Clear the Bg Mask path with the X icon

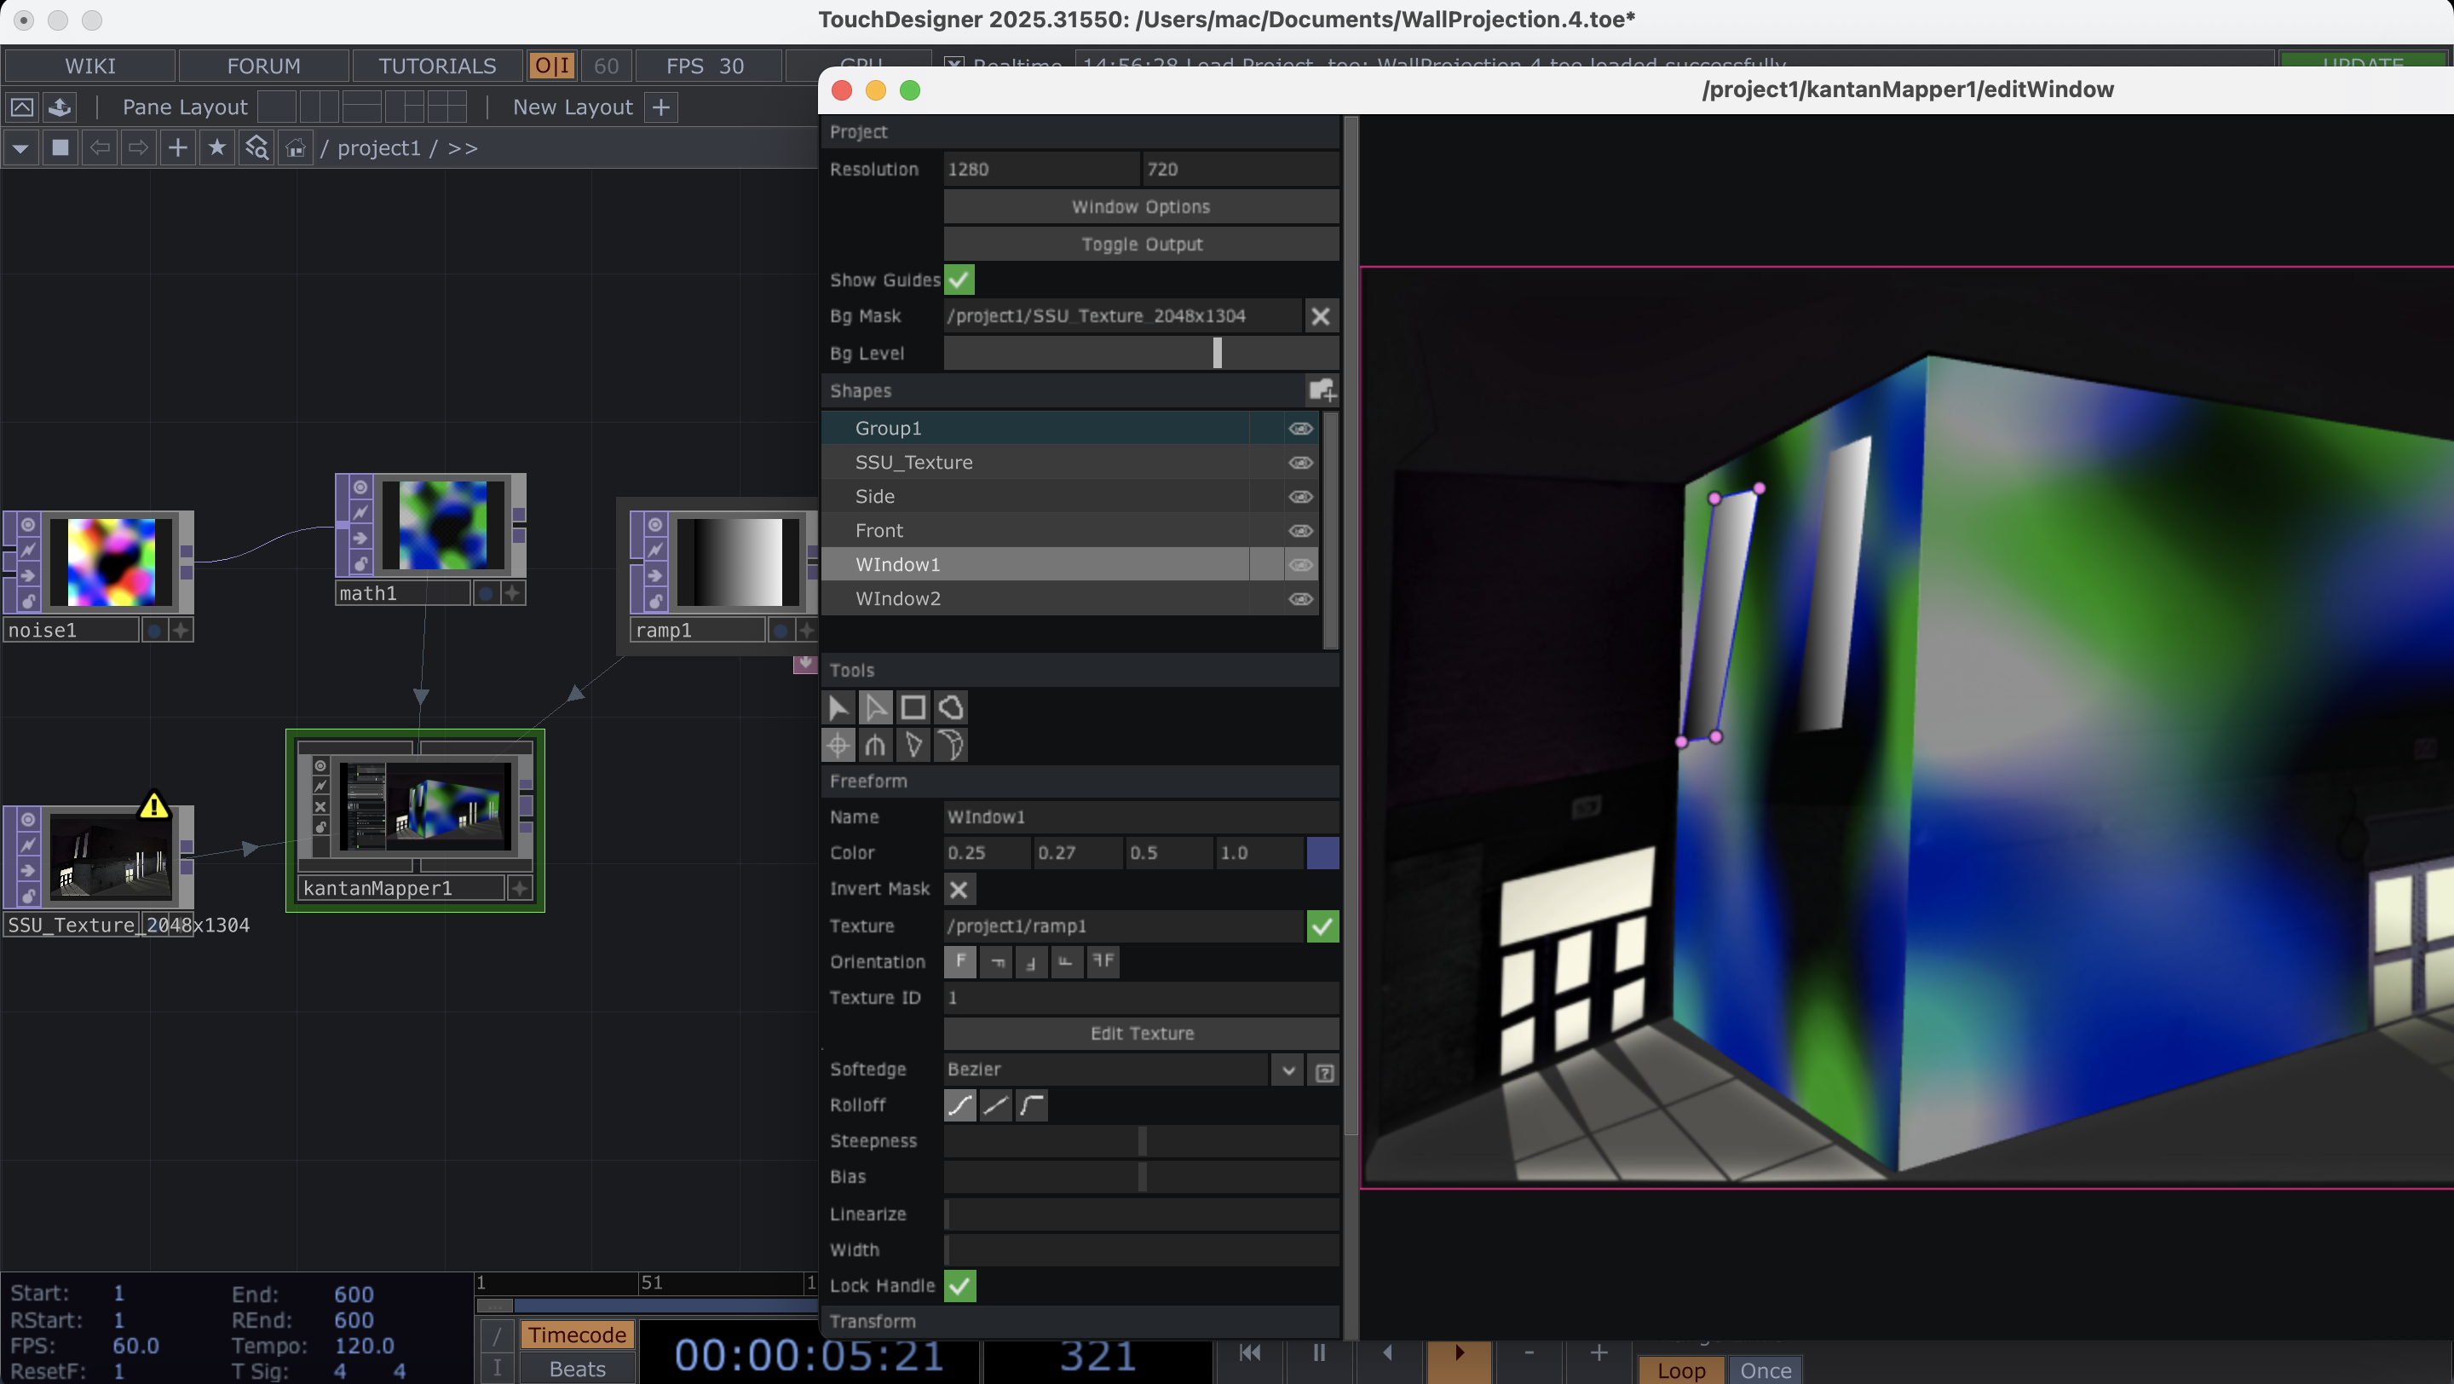[1321, 315]
